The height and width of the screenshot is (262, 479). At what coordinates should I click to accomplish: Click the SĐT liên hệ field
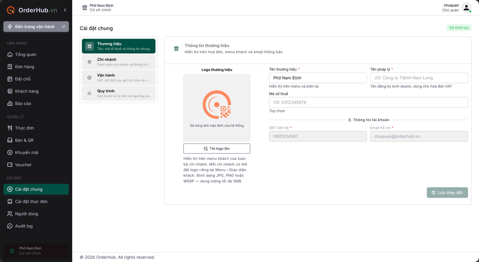[x=318, y=136]
